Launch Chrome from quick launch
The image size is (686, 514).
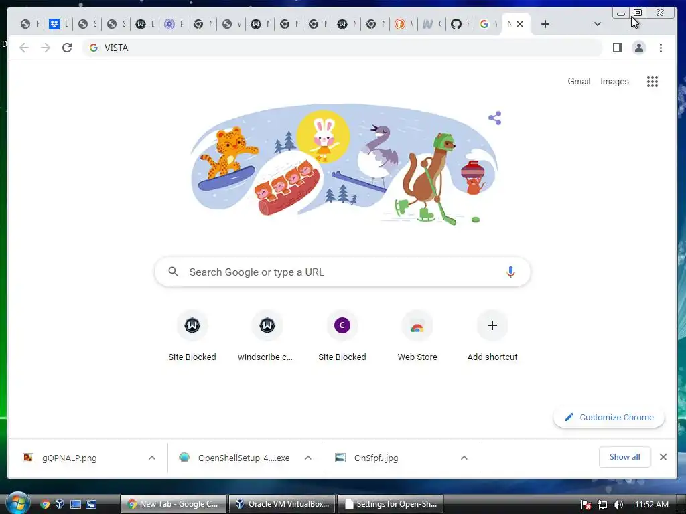pyautogui.click(x=45, y=504)
